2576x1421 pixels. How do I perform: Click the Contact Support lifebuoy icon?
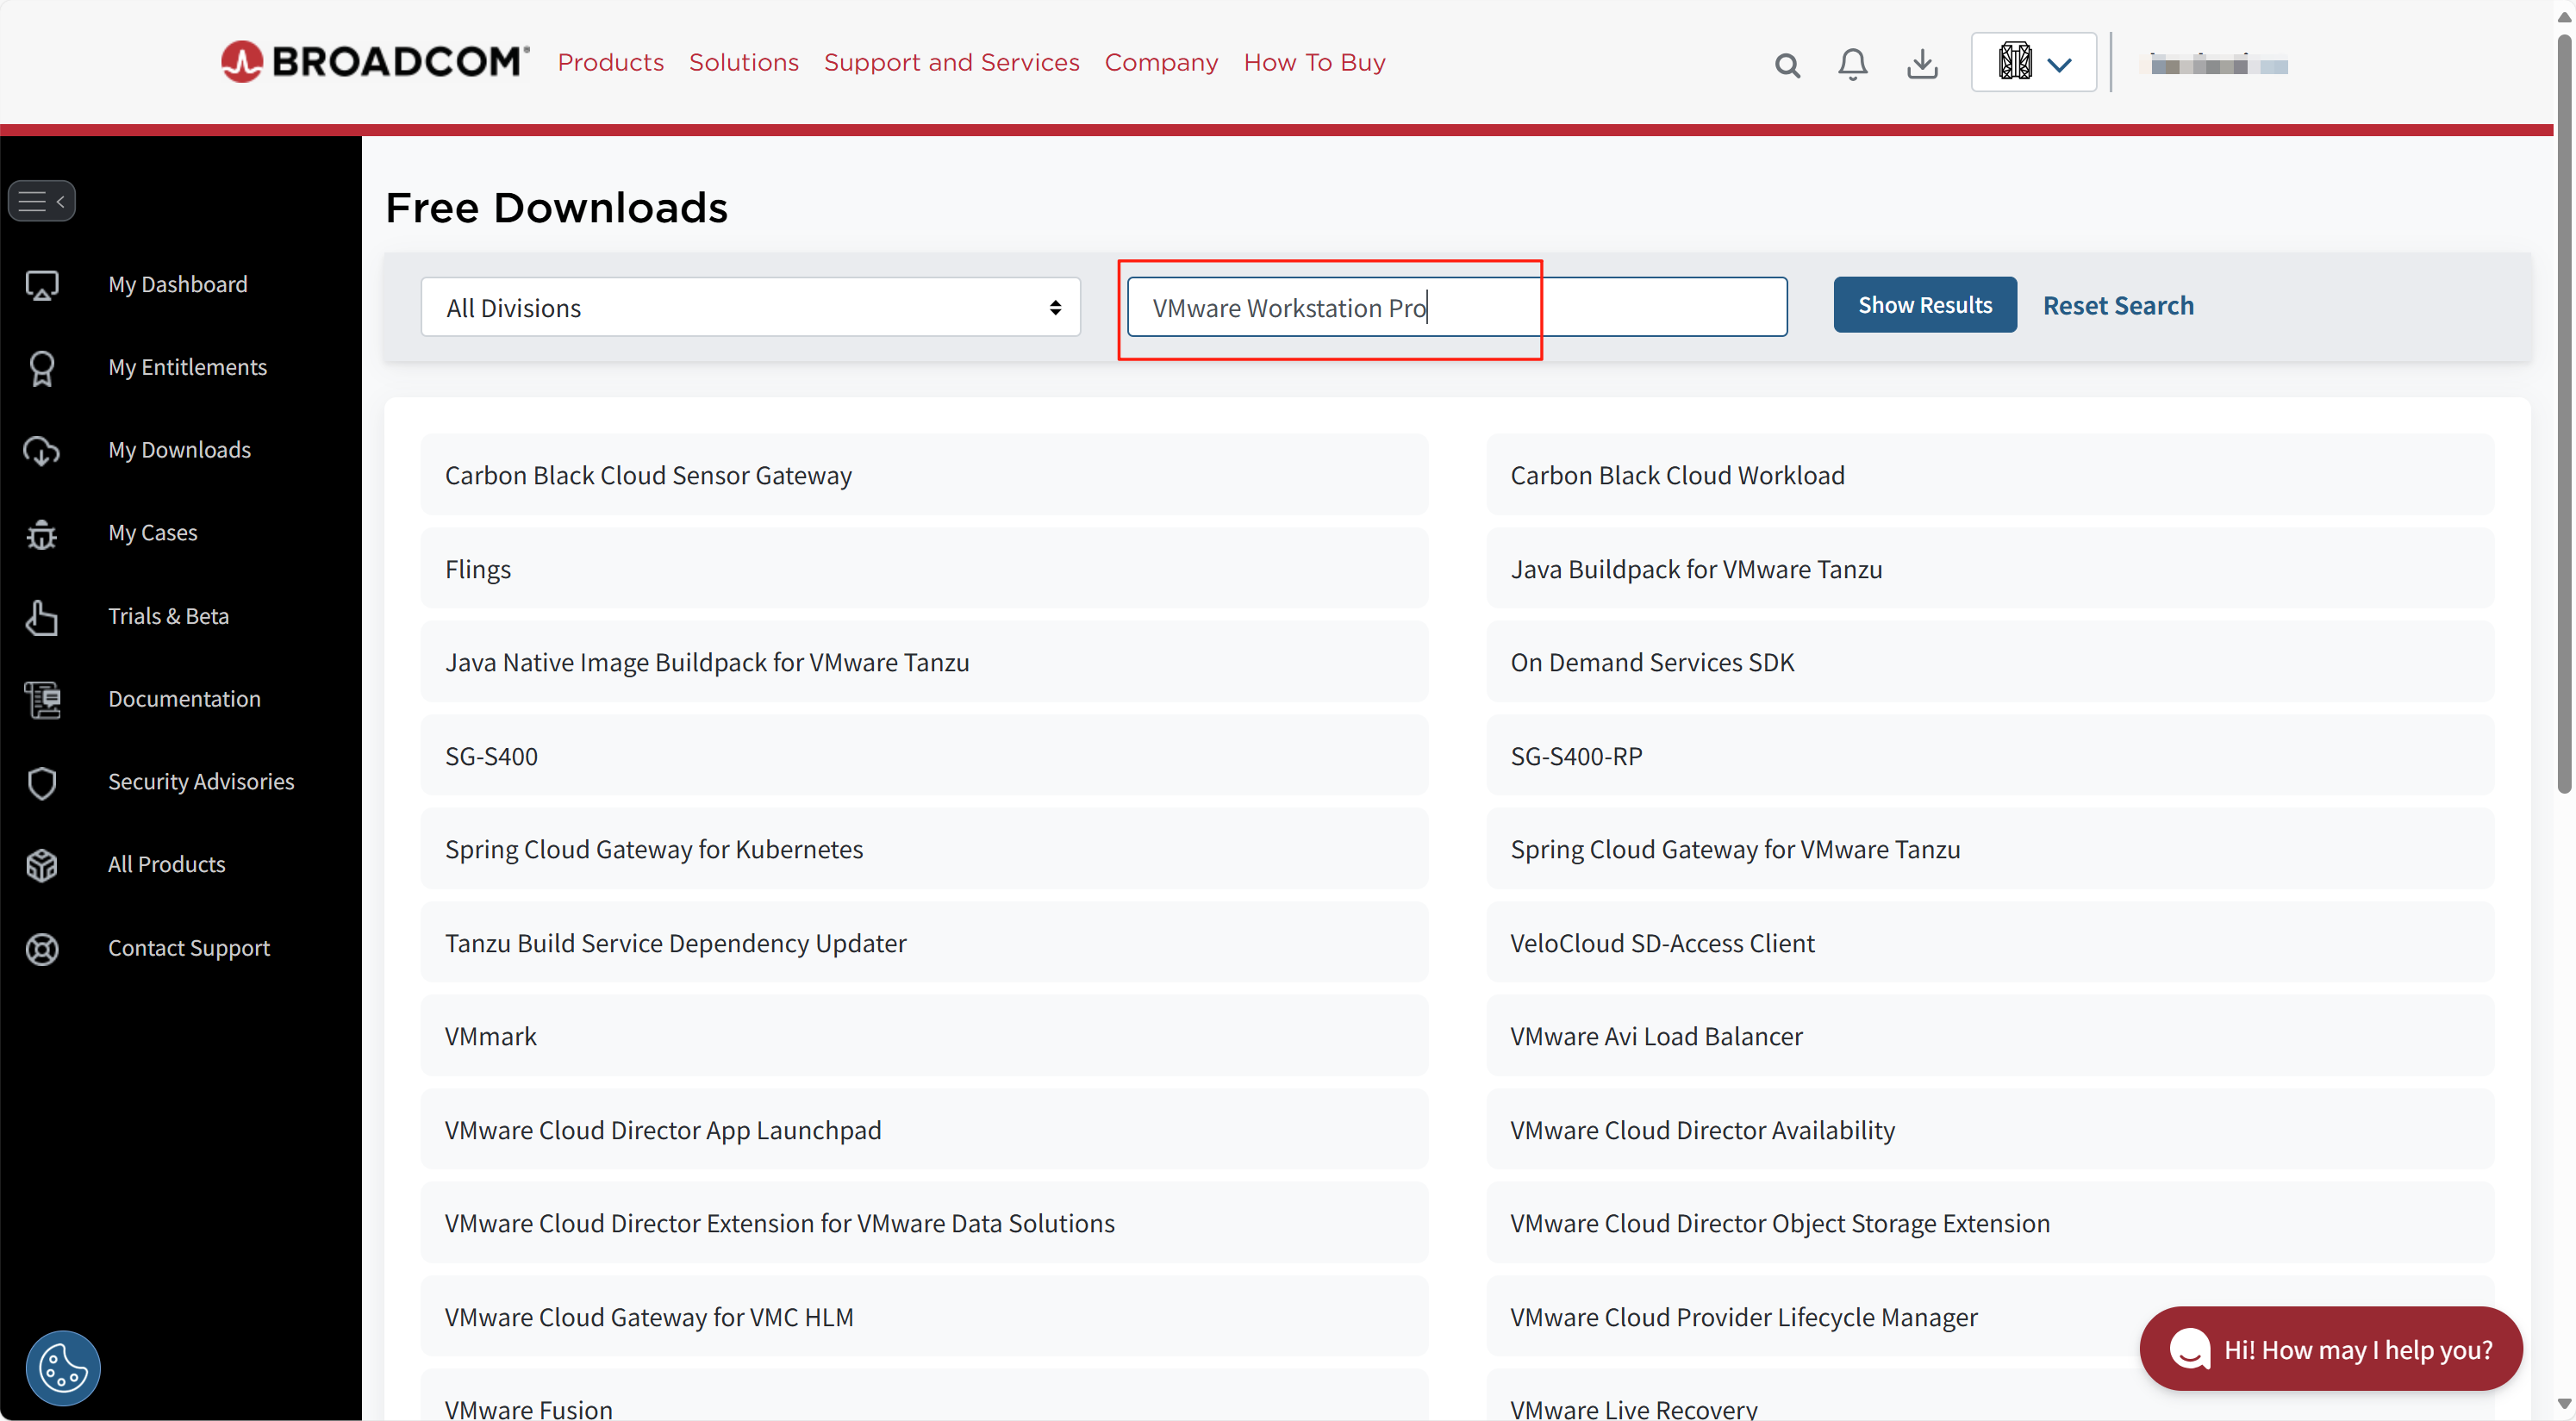[x=42, y=948]
